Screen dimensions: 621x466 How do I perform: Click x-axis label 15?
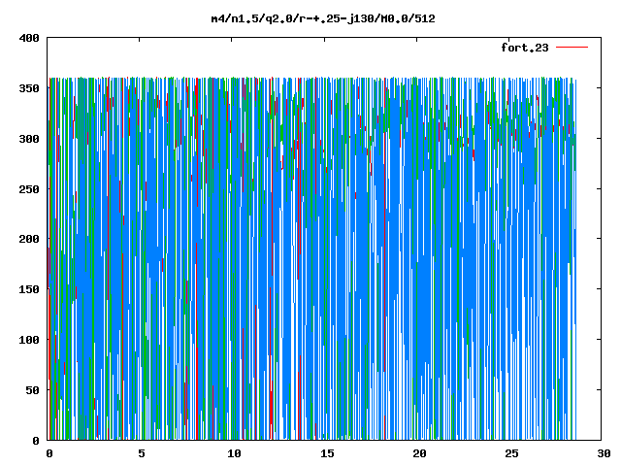pyautogui.click(x=327, y=453)
